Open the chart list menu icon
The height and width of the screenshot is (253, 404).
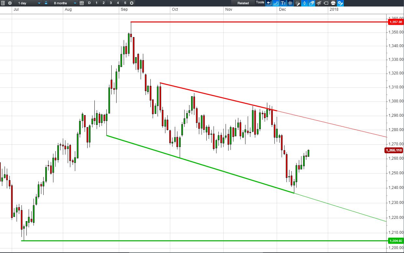tap(3, 3)
